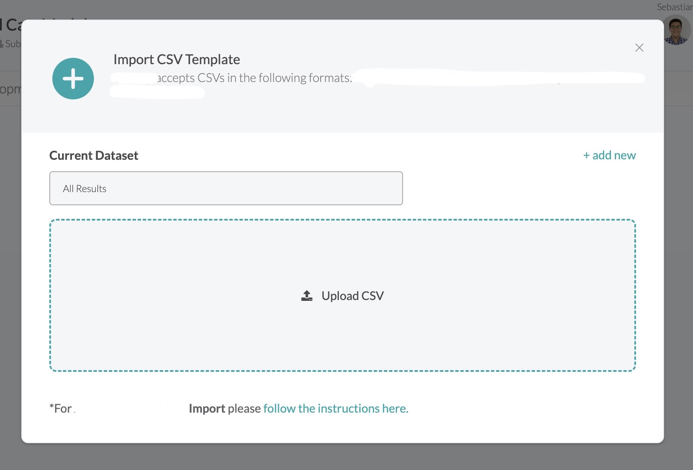Image resolution: width=693 pixels, height=470 pixels.
Task: Click the teal plus circle icon
Action: click(x=73, y=78)
